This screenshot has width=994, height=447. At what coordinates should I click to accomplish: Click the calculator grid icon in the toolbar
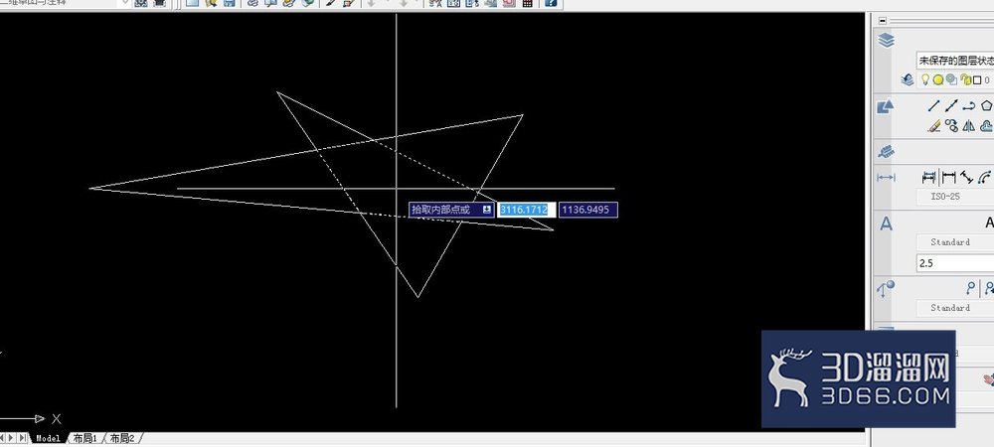pos(527,3)
